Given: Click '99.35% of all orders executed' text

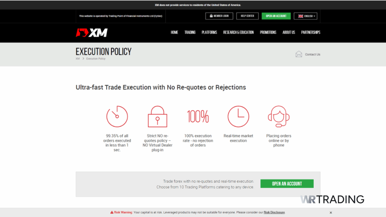Looking at the screenshot, I should coord(117,143).
